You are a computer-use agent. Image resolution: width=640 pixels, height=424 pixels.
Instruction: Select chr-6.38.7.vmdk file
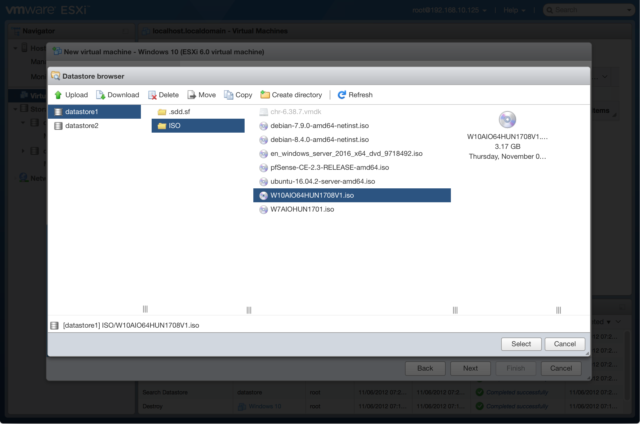(x=352, y=112)
